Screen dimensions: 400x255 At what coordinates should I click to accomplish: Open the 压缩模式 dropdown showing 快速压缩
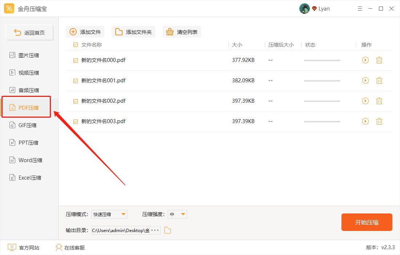point(109,214)
